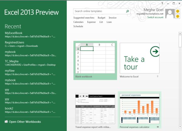The image size is (182, 131).
Task: Click the scrollbar down arrow
Action: tap(180, 126)
